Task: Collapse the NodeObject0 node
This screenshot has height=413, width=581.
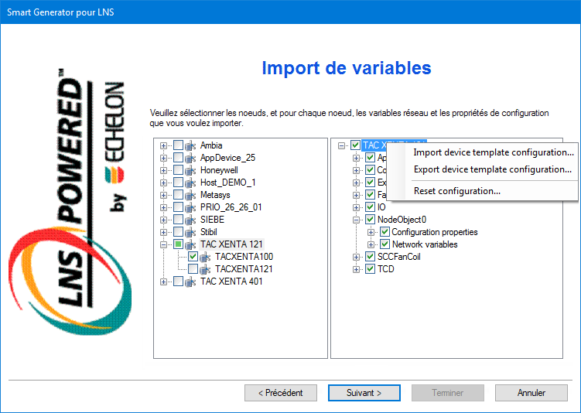Action: tap(356, 220)
